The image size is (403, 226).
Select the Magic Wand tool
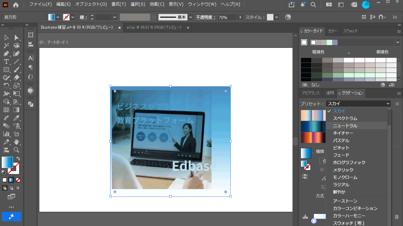[6, 46]
